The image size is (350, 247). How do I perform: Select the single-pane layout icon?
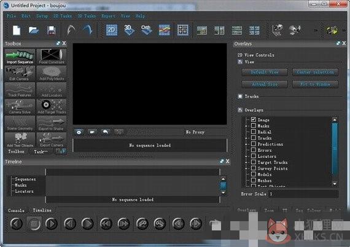(201, 30)
